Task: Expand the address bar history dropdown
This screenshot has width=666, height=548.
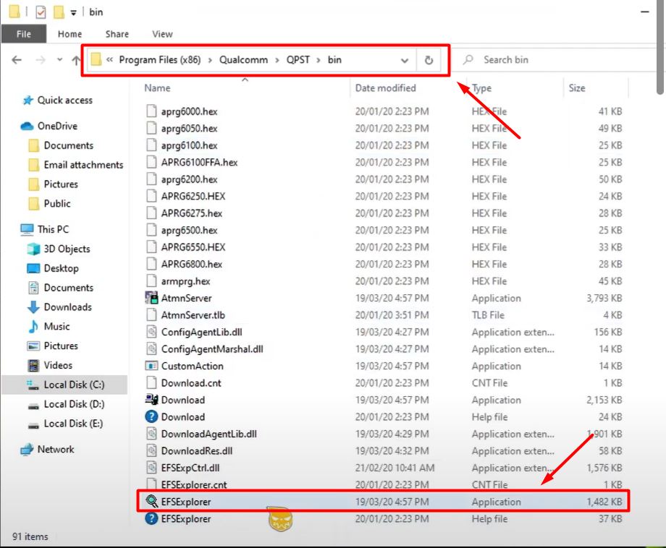Action: point(405,61)
